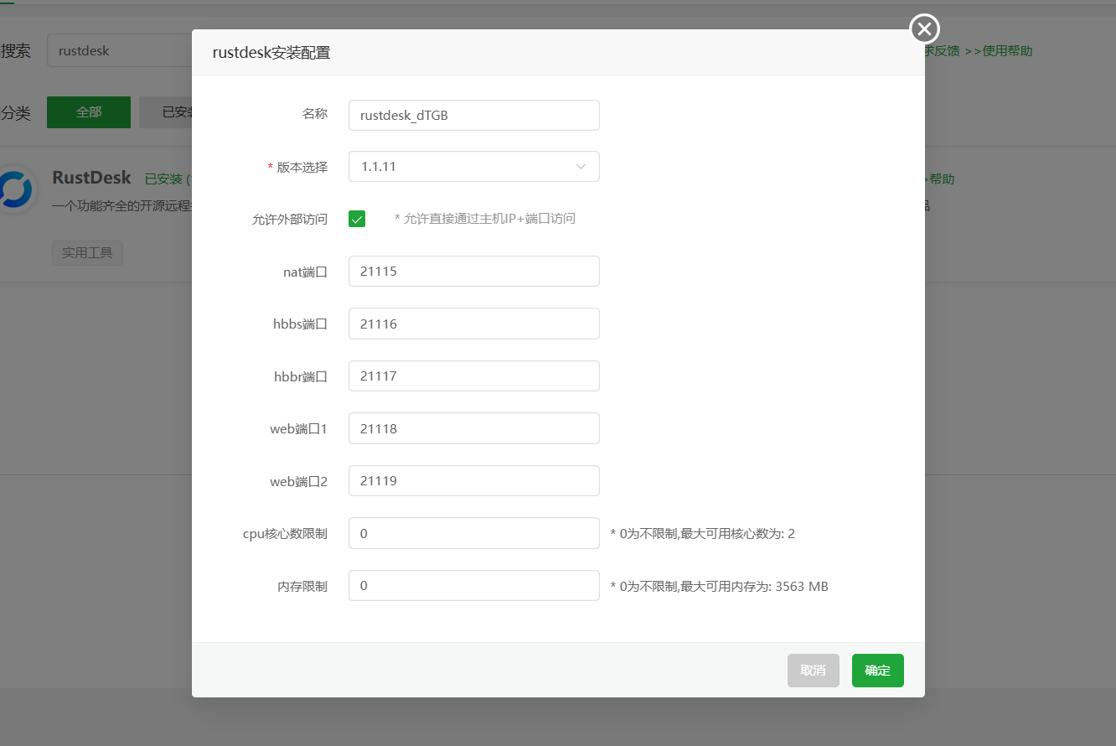Click the cpu core limit input field
Image resolution: width=1116 pixels, height=746 pixels.
[x=474, y=533]
